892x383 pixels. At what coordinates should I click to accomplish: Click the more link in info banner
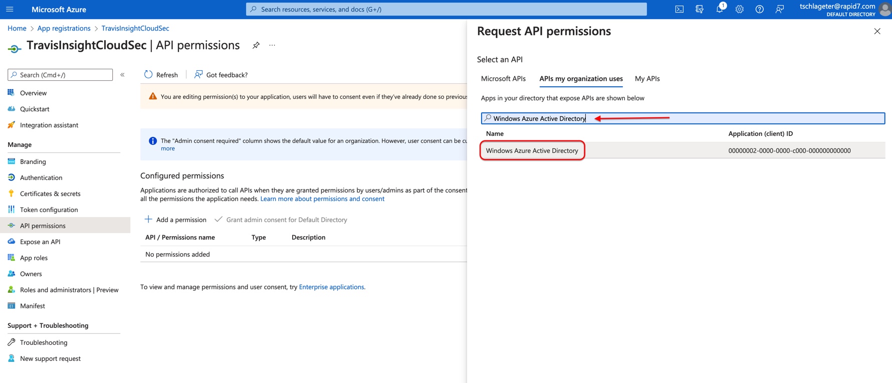click(x=168, y=148)
